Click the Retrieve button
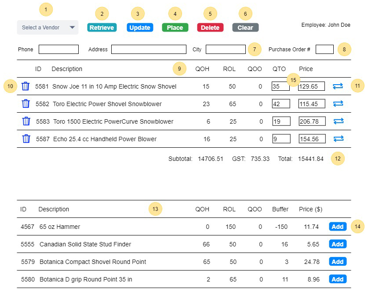 click(102, 28)
